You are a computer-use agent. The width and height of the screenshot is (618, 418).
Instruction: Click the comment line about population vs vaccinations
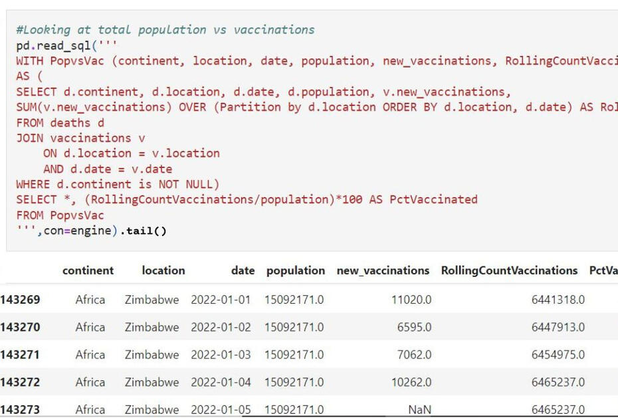pyautogui.click(x=165, y=30)
